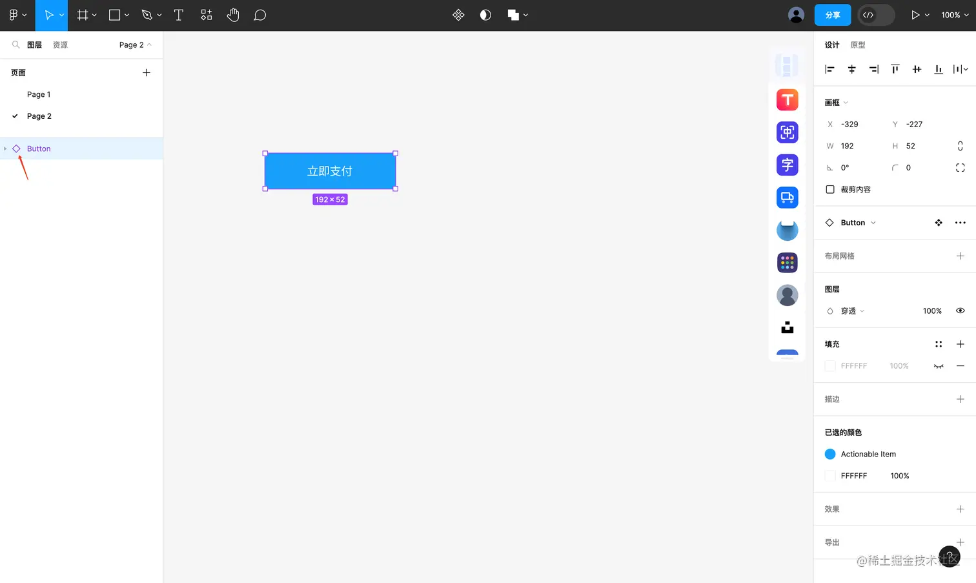Toggle layer visibility eye icon
Viewport: 976px width, 583px height.
[961, 311]
